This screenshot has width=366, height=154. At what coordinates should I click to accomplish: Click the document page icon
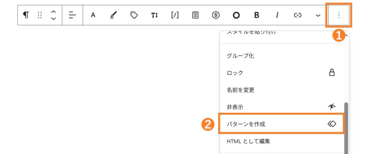(x=196, y=15)
